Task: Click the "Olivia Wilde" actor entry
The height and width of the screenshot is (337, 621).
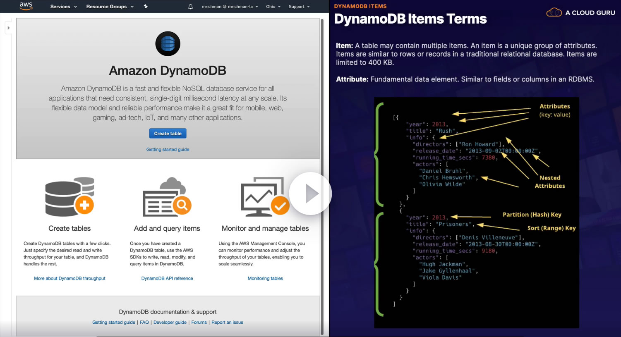Action: pos(442,184)
